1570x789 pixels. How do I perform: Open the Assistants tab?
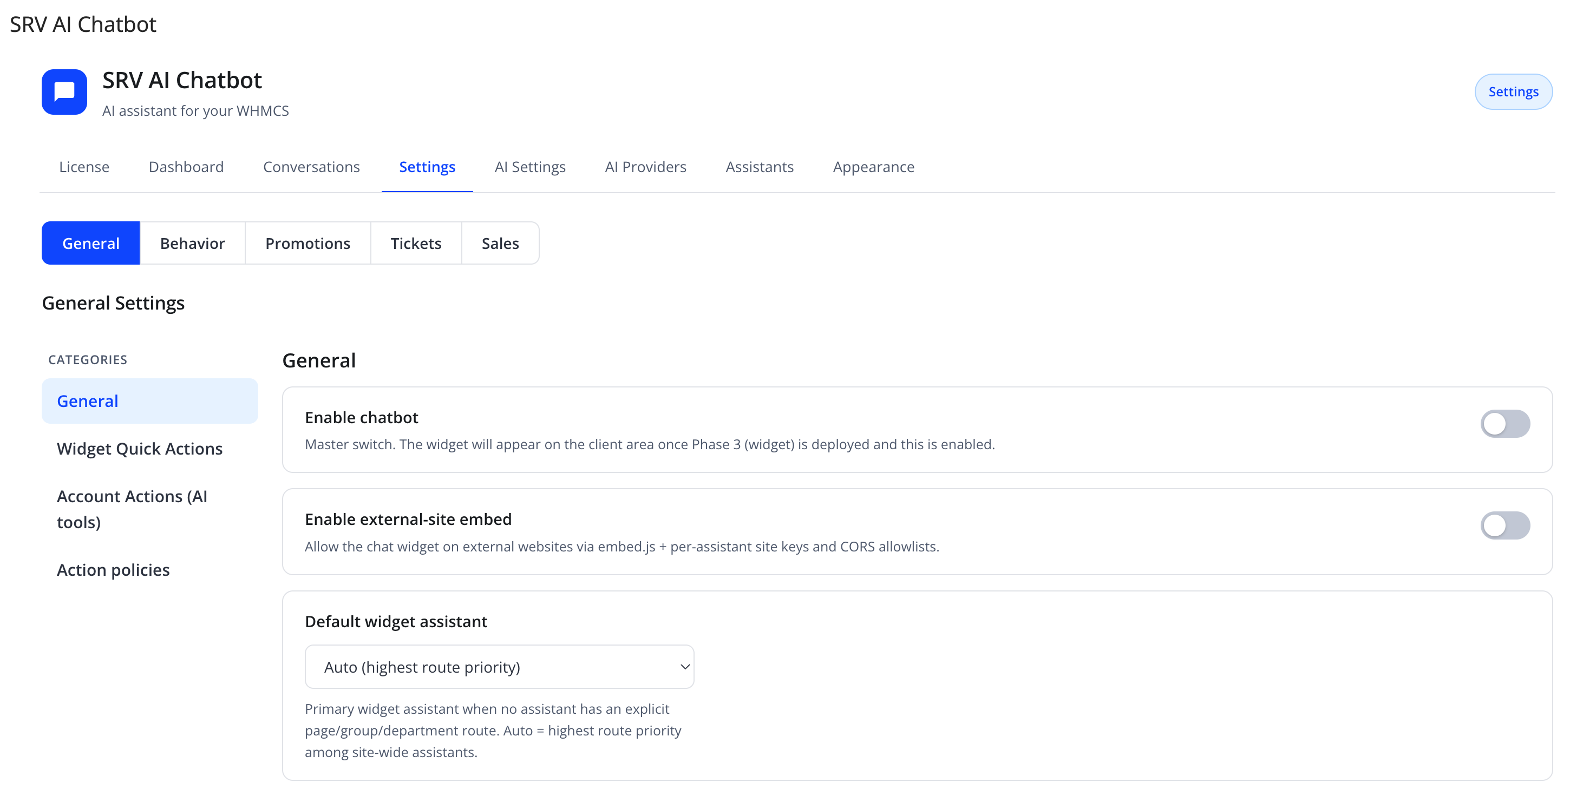coord(760,167)
